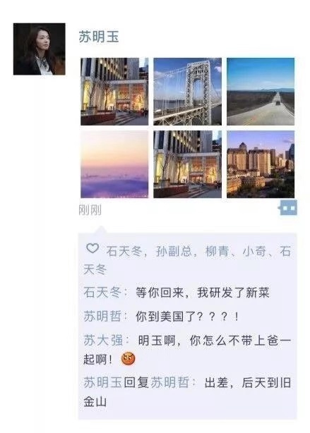
Task: Open commenter name 石天冬 on new dish comment
Action: [x=102, y=293]
